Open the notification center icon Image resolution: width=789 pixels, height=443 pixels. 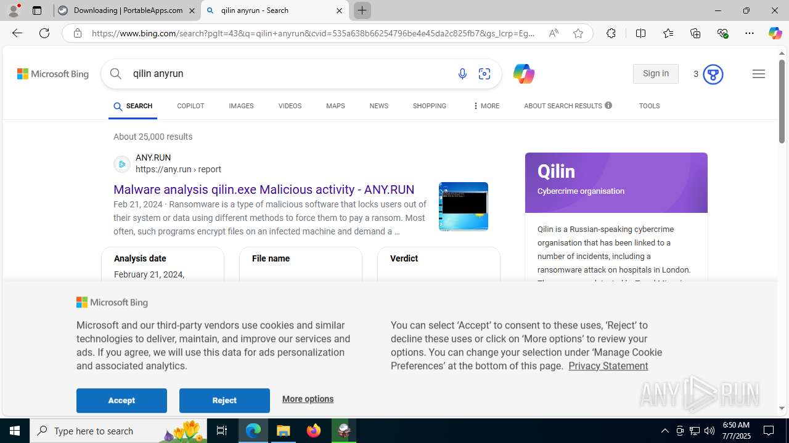click(x=769, y=431)
